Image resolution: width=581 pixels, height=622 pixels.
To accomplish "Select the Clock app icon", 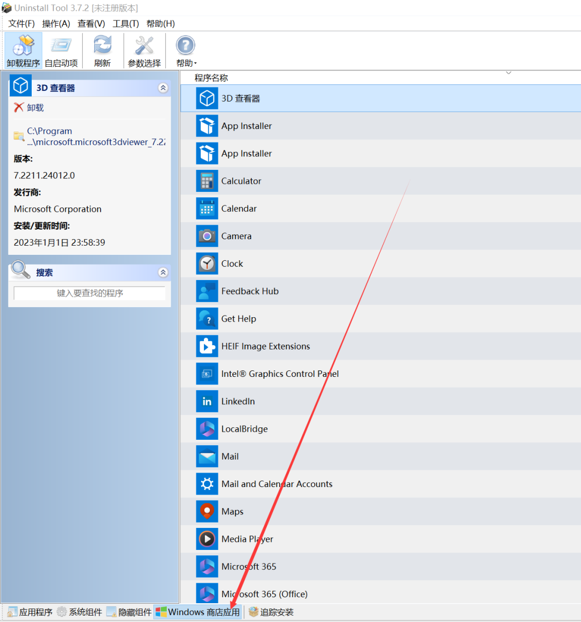I will (x=207, y=264).
